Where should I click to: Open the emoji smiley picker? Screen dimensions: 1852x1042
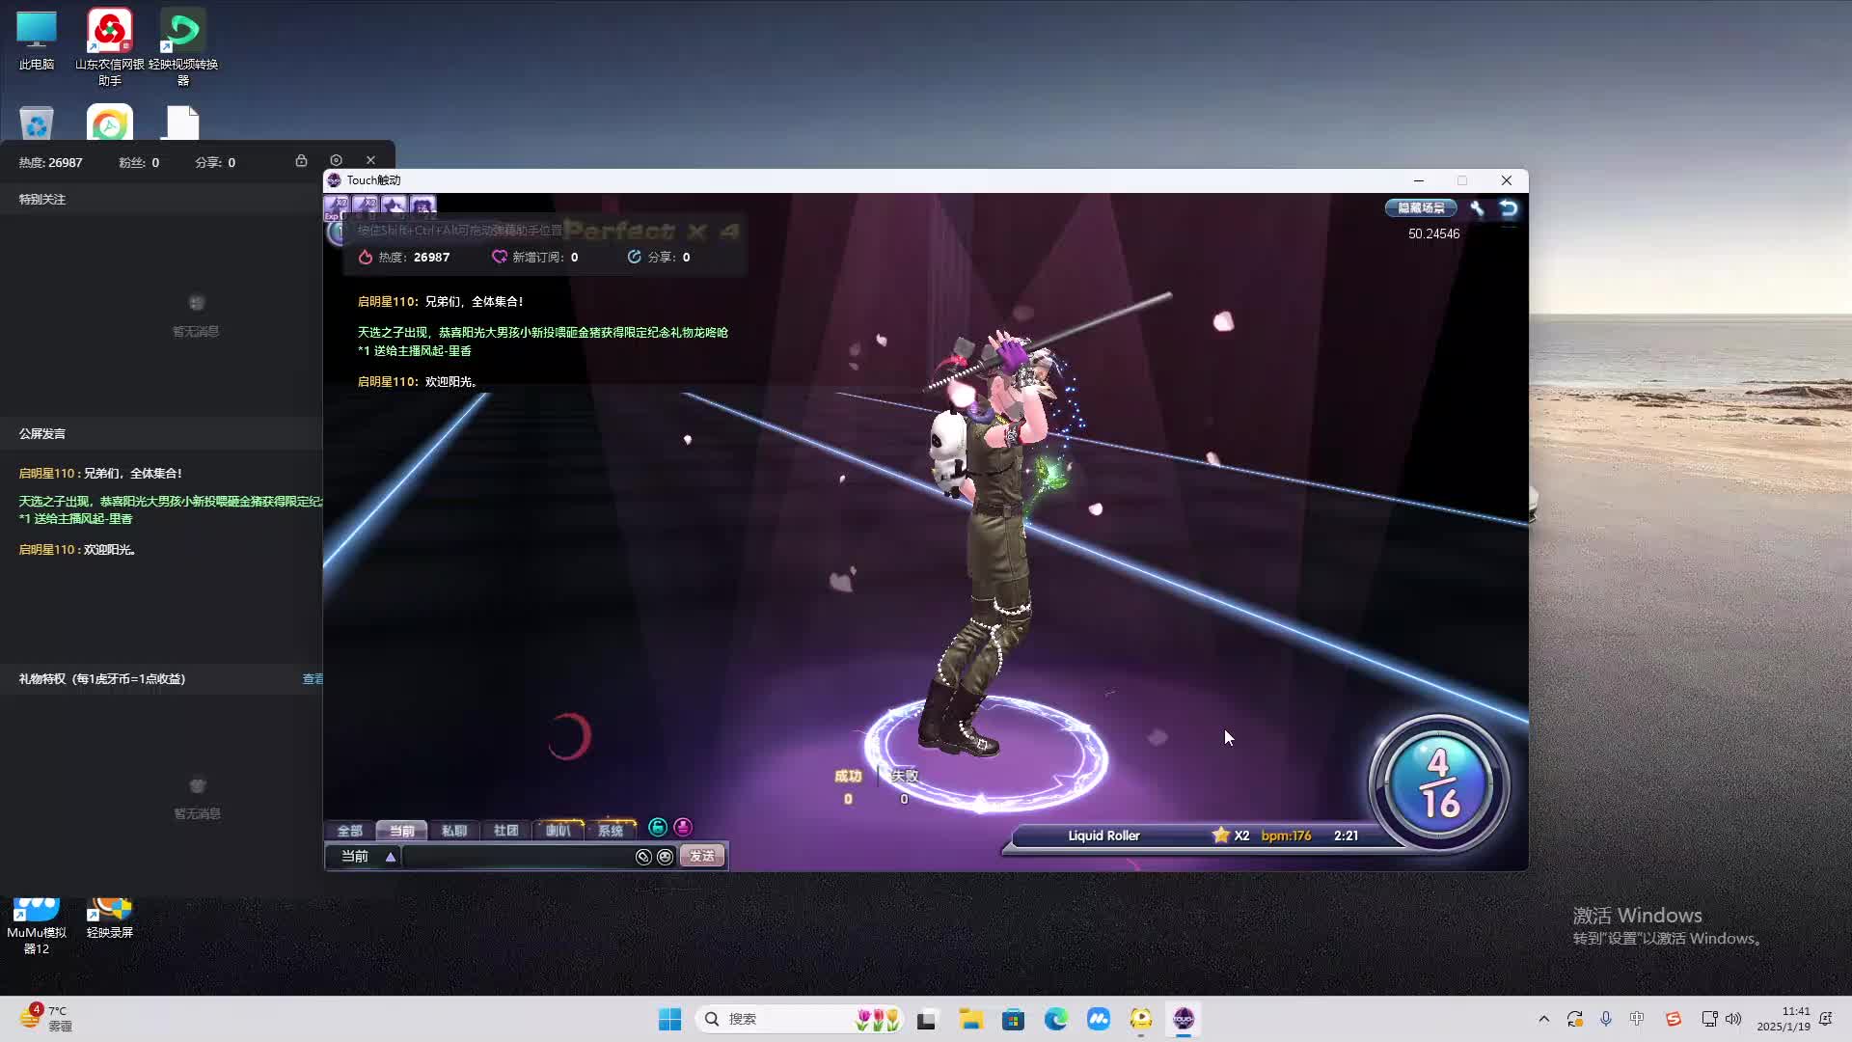point(666,857)
